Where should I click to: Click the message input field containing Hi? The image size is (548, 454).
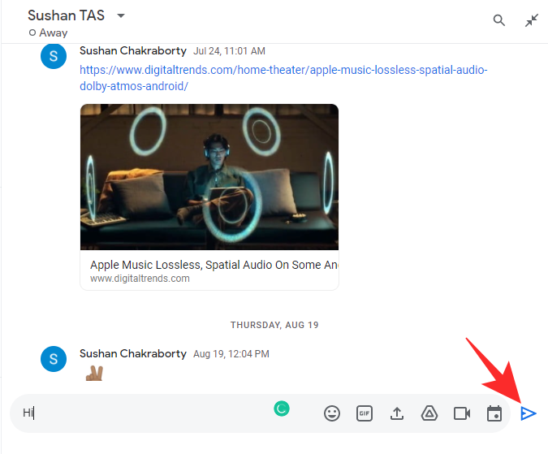coord(146,413)
